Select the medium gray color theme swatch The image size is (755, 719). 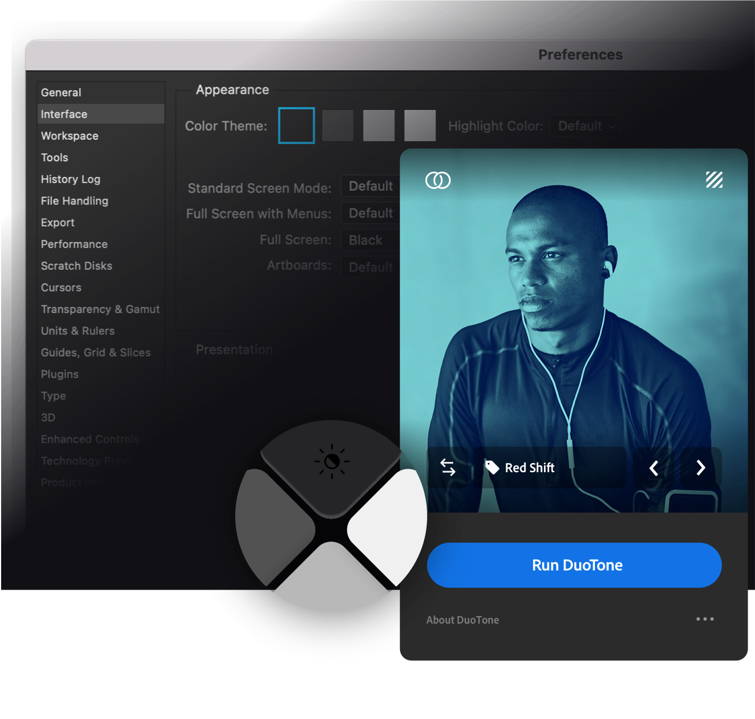(x=379, y=125)
